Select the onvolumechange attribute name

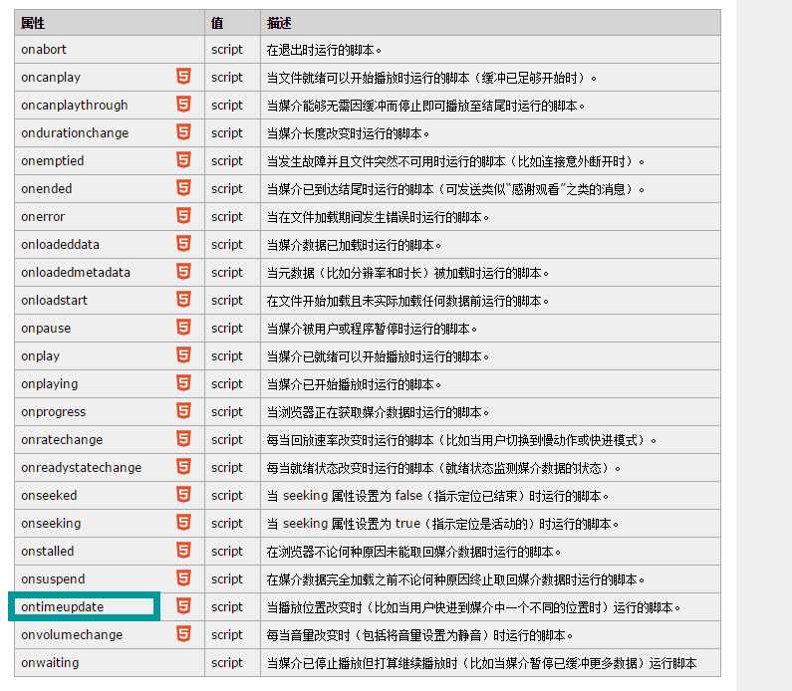(x=72, y=635)
